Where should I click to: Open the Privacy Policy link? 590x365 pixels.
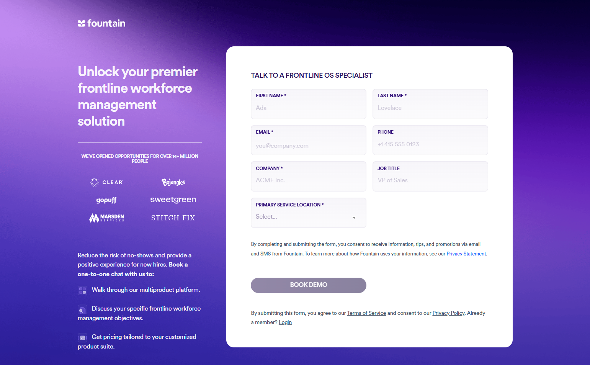click(448, 313)
